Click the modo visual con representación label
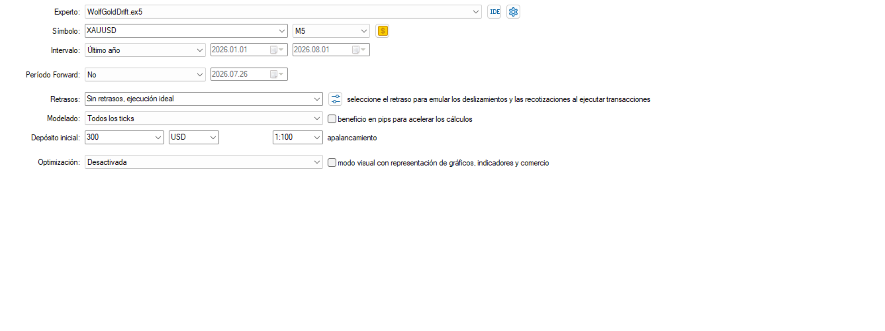Image resolution: width=885 pixels, height=331 pixels. pyautogui.click(x=443, y=162)
